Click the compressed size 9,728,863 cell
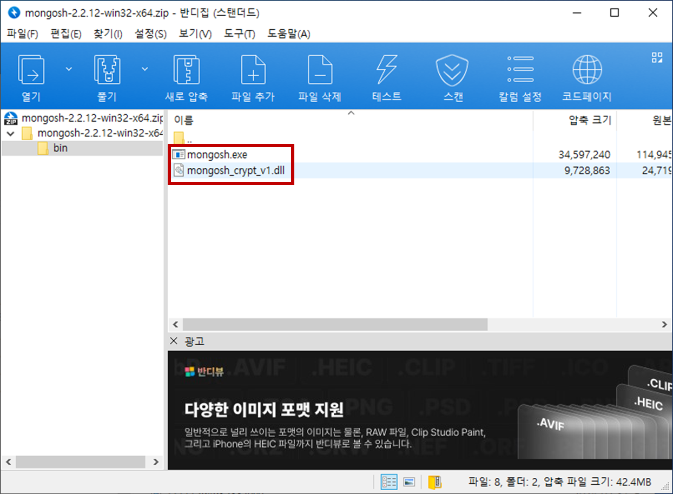This screenshot has height=494, width=673. point(589,170)
